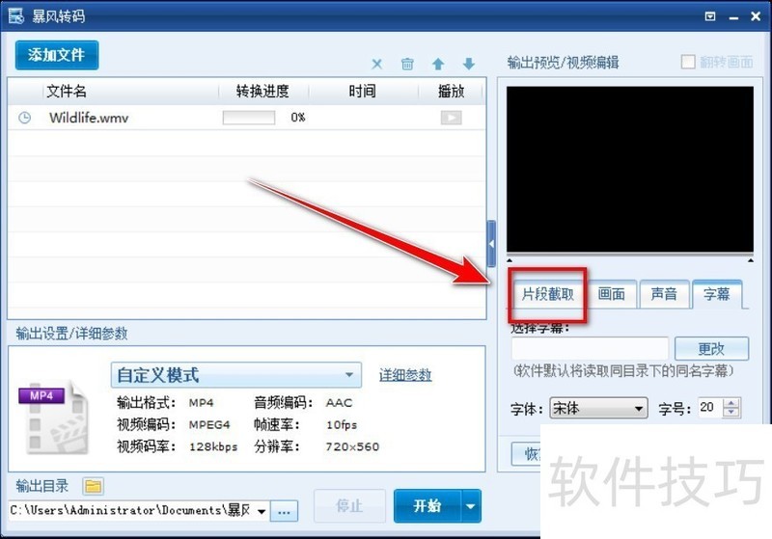Click the 0% progress value
The width and height of the screenshot is (772, 539).
298,118
